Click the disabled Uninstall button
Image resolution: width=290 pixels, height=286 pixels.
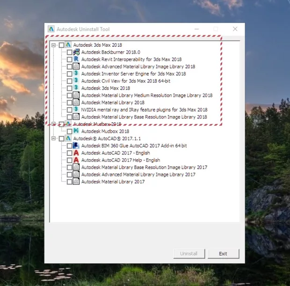(x=189, y=254)
